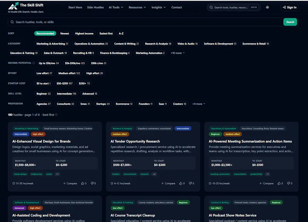Click procurement tag on Tender Research card
The height and width of the screenshot is (222, 308).
130,174
